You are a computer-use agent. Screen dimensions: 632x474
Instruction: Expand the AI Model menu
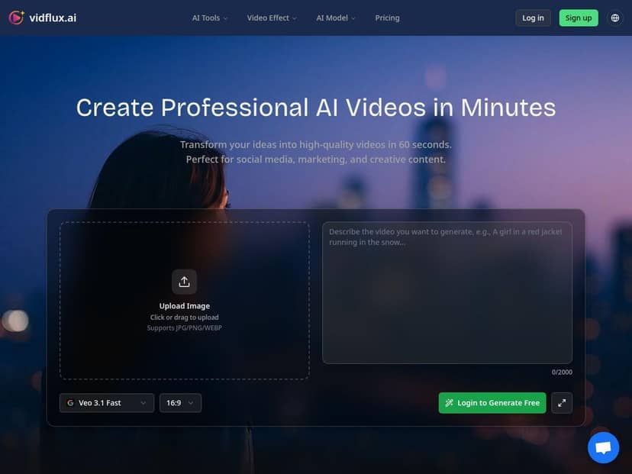[336, 18]
